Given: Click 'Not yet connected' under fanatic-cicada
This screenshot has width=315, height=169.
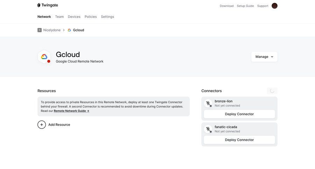Looking at the screenshot, I should [x=227, y=131].
